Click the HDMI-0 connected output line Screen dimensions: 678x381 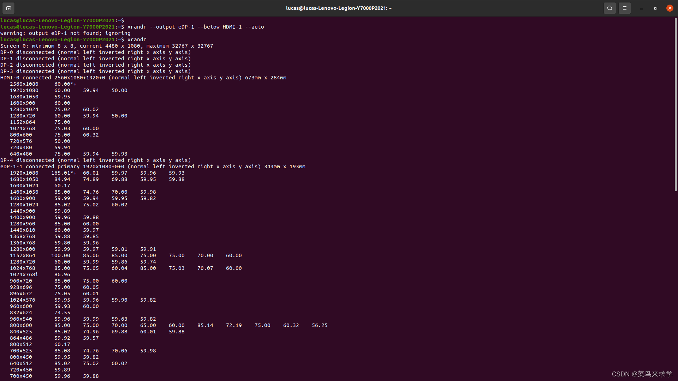pos(143,78)
